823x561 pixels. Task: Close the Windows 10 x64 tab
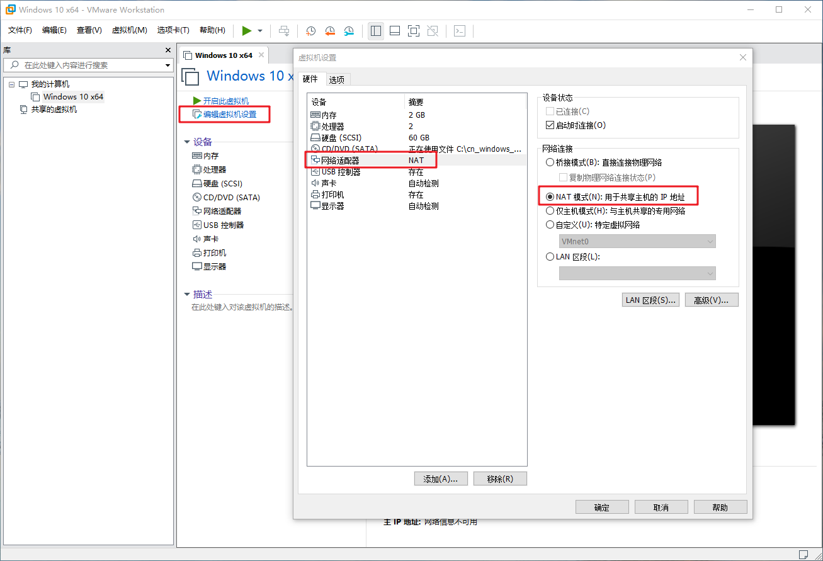pos(260,55)
